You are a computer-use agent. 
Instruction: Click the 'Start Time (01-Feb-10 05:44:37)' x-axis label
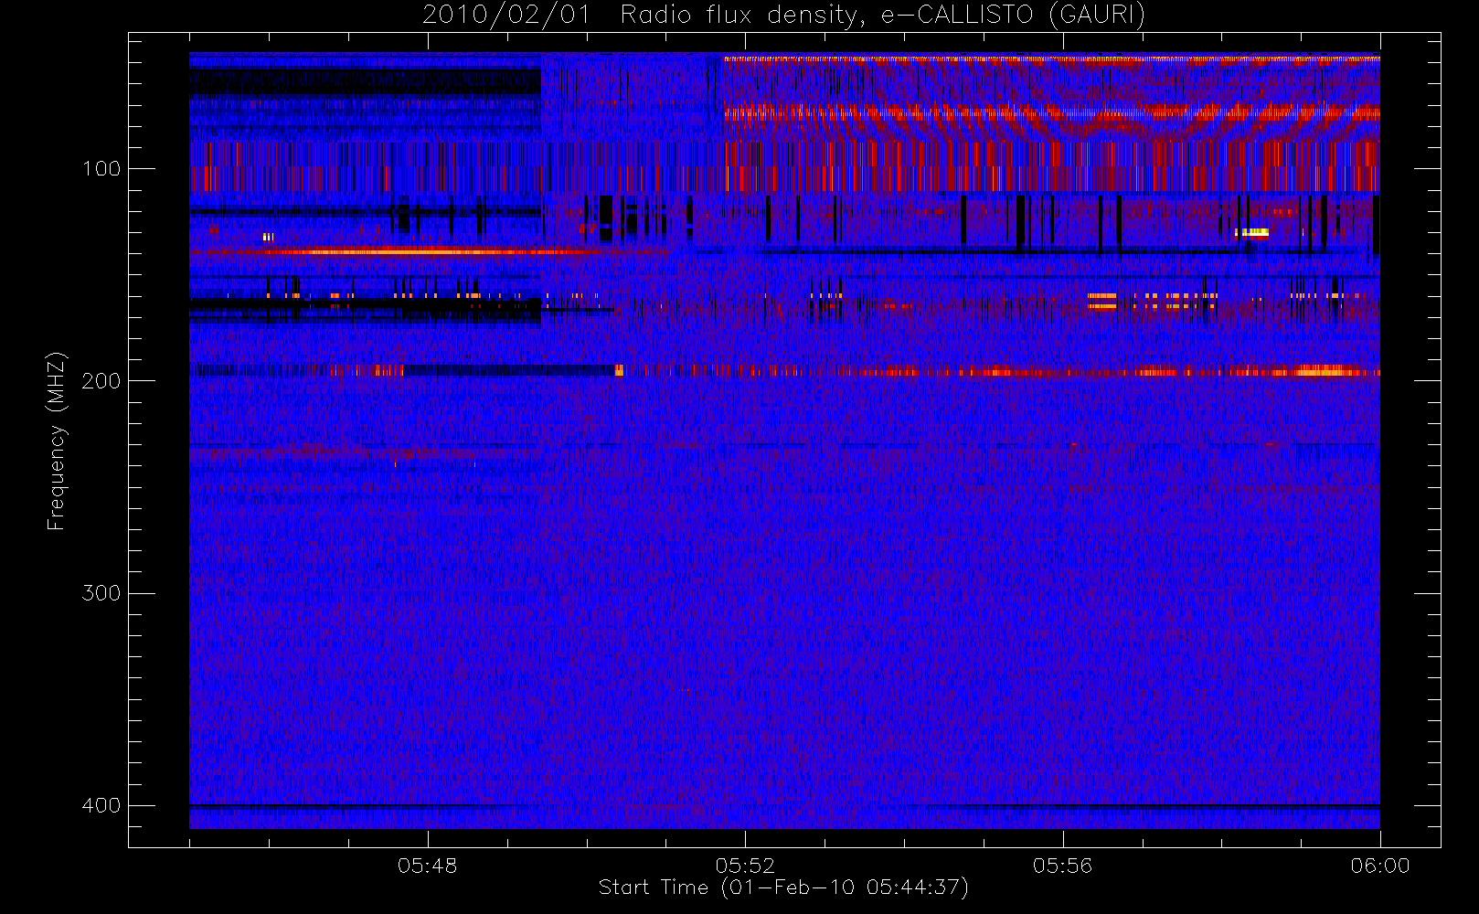[x=783, y=887]
